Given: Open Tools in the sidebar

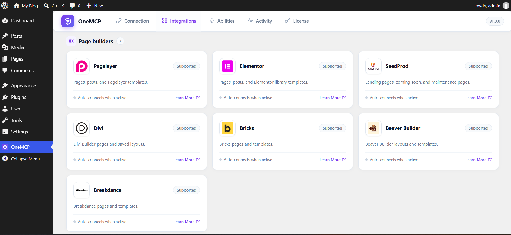Looking at the screenshot, I should 26,120.
